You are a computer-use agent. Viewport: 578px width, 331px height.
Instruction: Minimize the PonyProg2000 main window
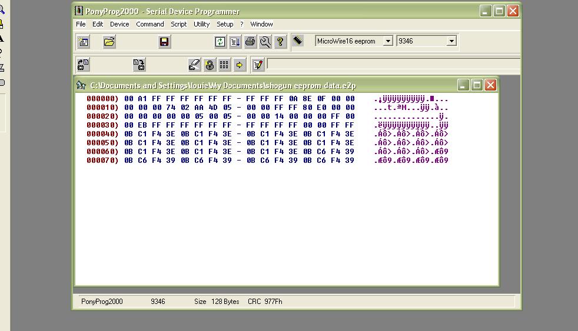[486, 11]
